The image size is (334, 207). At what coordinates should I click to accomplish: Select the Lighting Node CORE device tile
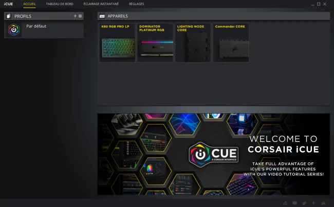click(193, 43)
